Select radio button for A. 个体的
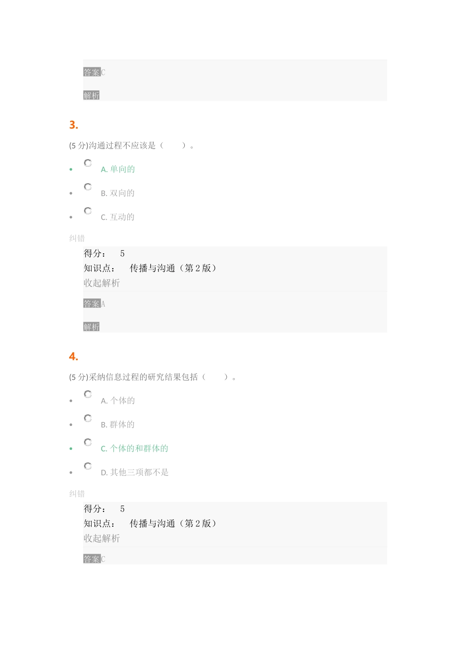Screen dimensions: 456x646 pos(88,395)
